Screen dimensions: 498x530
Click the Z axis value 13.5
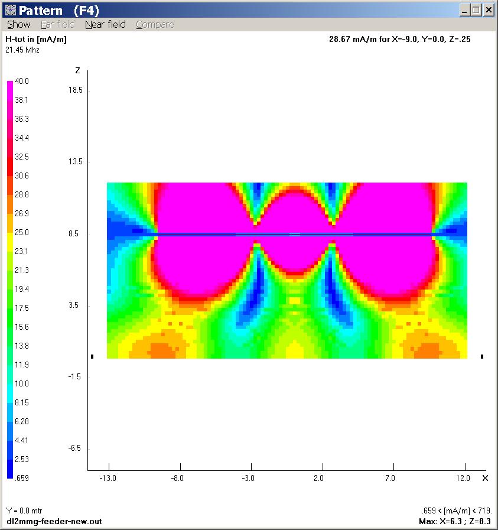pyautogui.click(x=76, y=162)
